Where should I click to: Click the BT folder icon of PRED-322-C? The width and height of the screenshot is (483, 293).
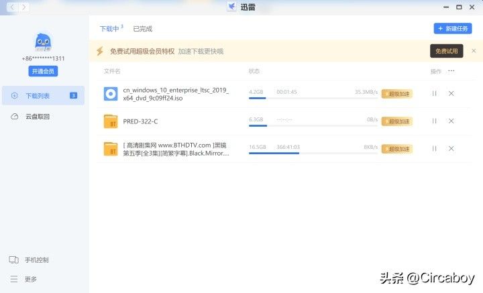pos(111,121)
